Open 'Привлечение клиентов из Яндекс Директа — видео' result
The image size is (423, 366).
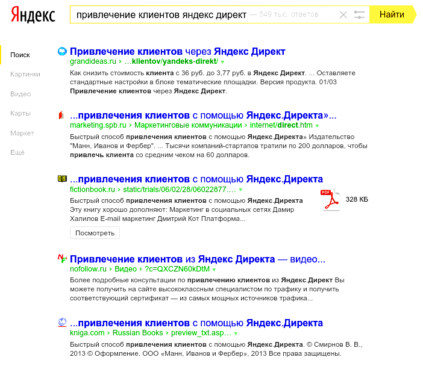pos(198,259)
